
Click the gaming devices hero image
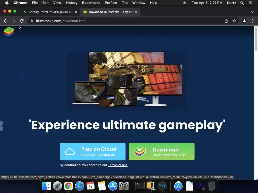(x=127, y=79)
